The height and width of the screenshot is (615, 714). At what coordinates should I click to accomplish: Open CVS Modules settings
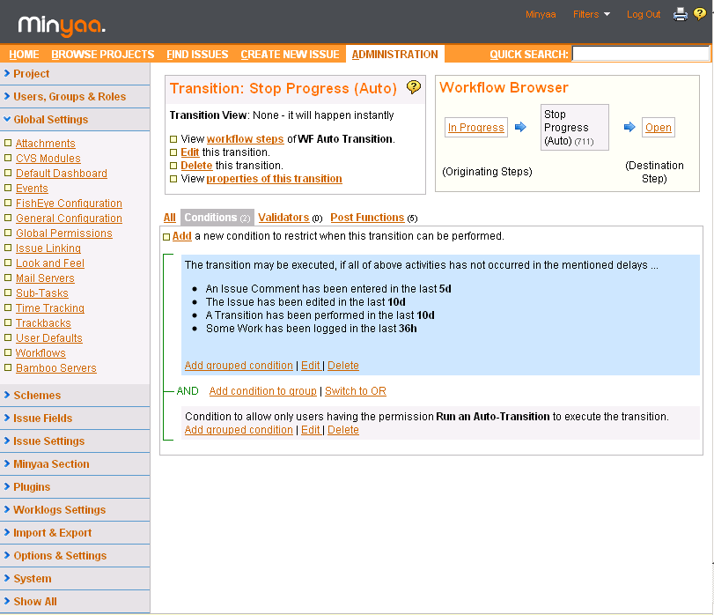[x=48, y=159]
